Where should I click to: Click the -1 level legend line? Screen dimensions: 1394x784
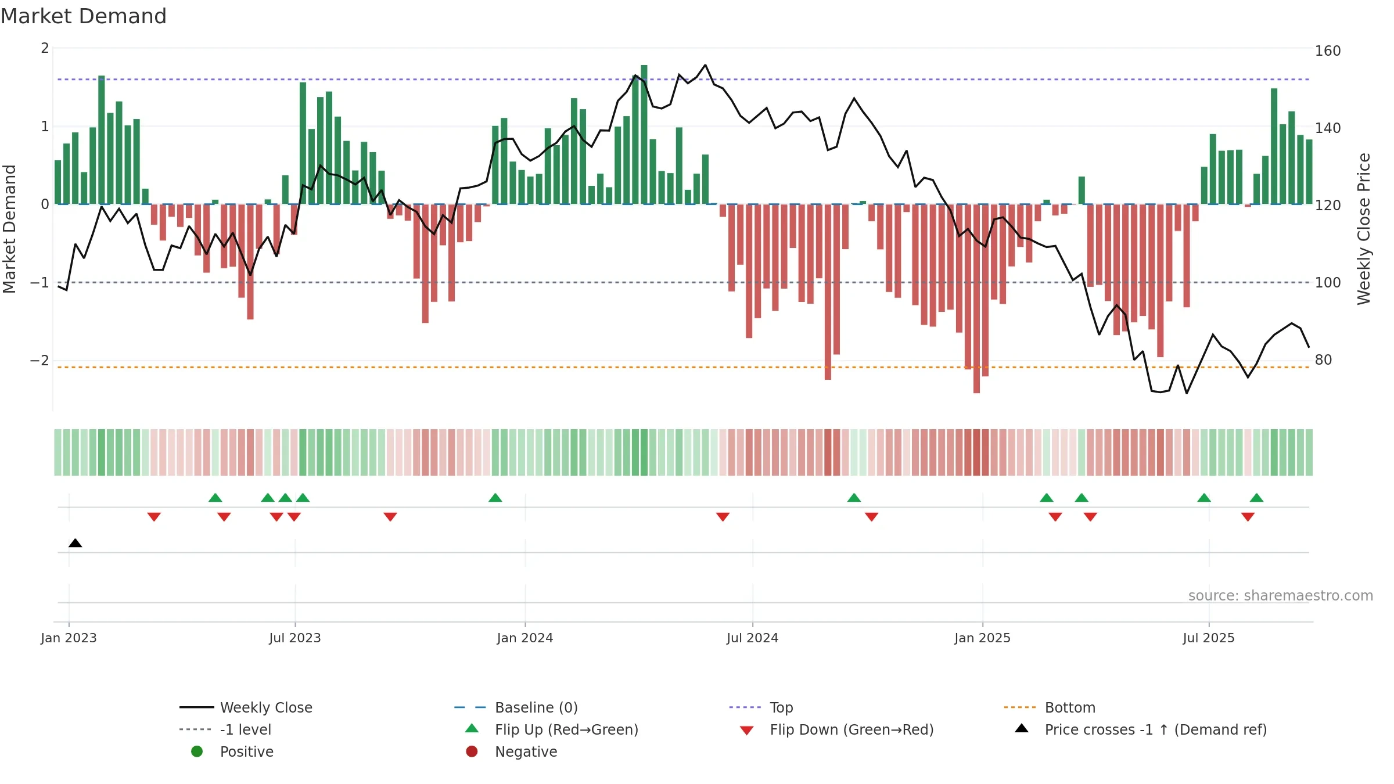tap(196, 729)
